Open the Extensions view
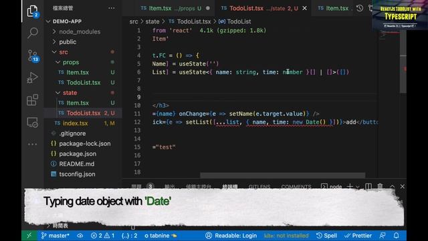The image size is (428, 241). (x=33, y=100)
